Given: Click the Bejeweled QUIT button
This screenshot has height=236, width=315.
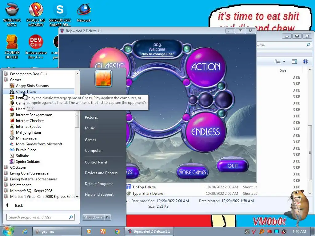Looking at the screenshot, I should (233, 166).
